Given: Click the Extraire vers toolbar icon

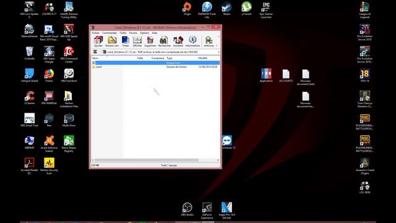Looking at the screenshot, I should 112,42.
